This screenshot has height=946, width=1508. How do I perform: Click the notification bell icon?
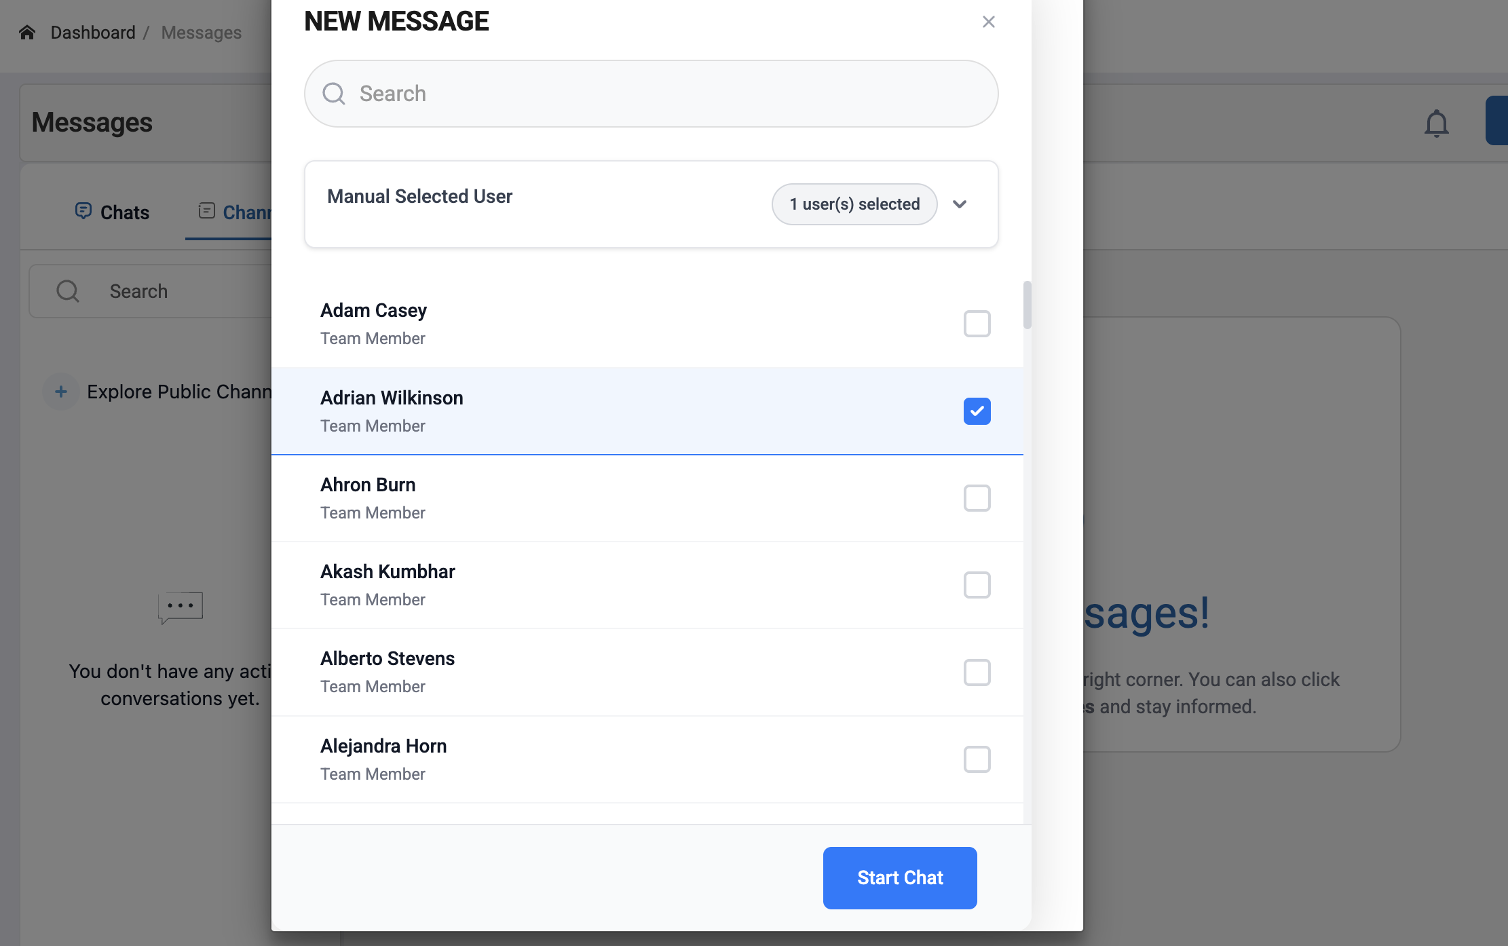(1436, 124)
